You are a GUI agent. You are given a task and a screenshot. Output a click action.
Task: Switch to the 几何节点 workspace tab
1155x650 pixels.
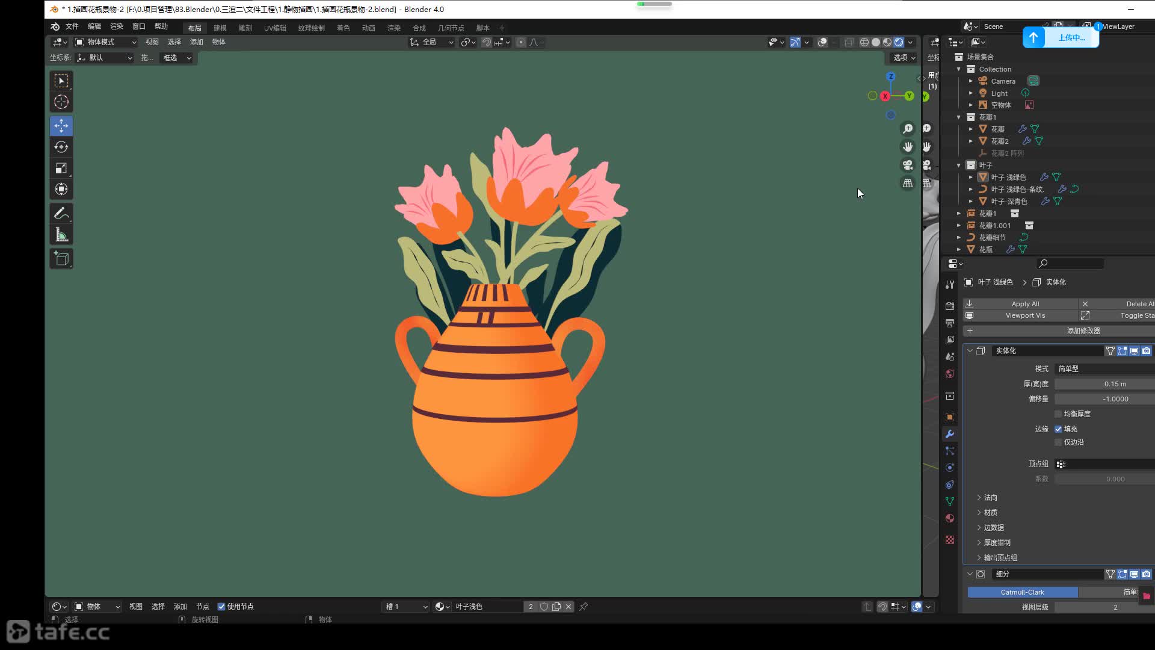pos(451,28)
